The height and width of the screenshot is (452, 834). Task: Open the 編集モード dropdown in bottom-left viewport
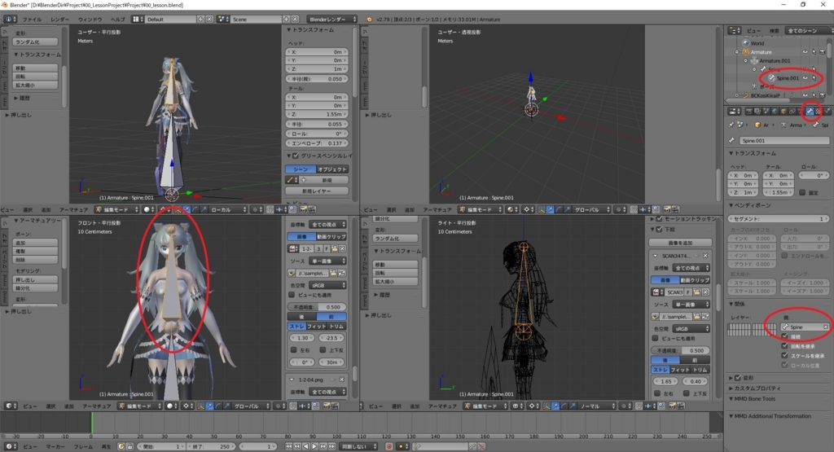click(x=139, y=406)
